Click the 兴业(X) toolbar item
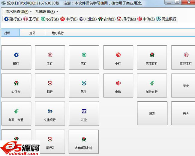Image resolution: width=195 pixels, height=156 pixels. pos(88,19)
